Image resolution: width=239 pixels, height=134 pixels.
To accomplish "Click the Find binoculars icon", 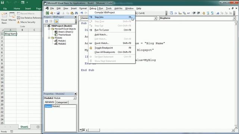I will 76,13.
